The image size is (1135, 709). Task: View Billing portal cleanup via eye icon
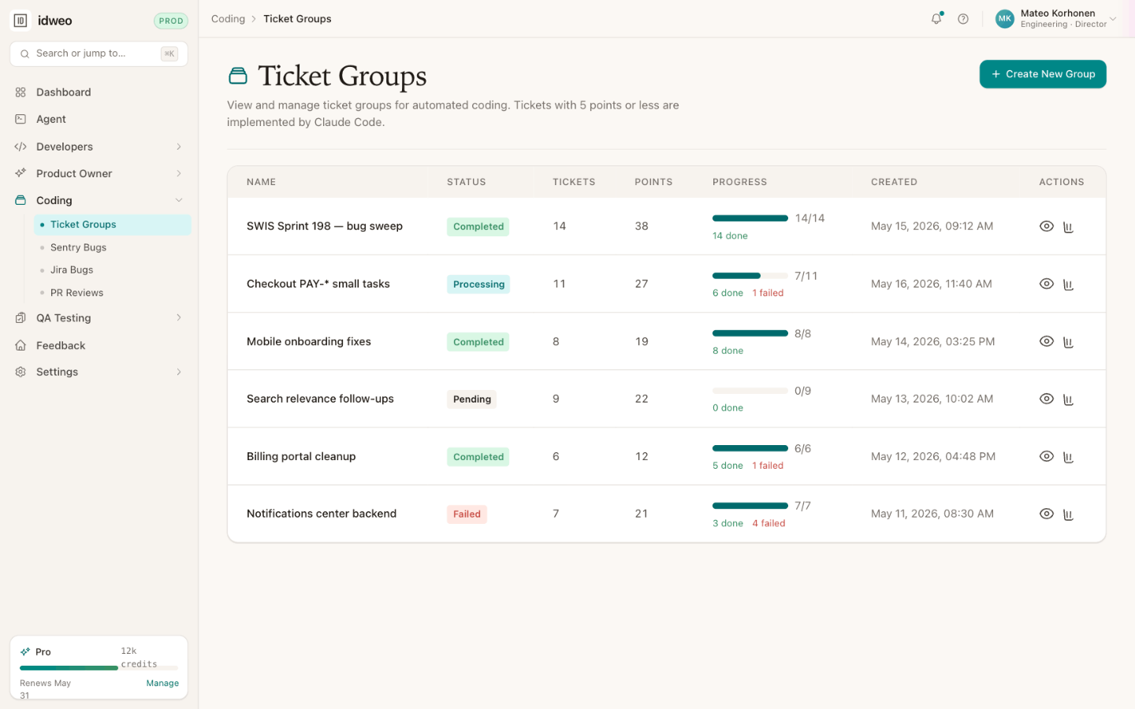(x=1047, y=456)
